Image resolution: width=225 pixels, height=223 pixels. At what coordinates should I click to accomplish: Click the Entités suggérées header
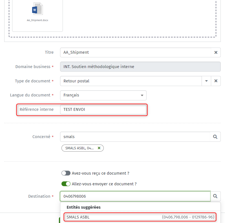(83, 207)
